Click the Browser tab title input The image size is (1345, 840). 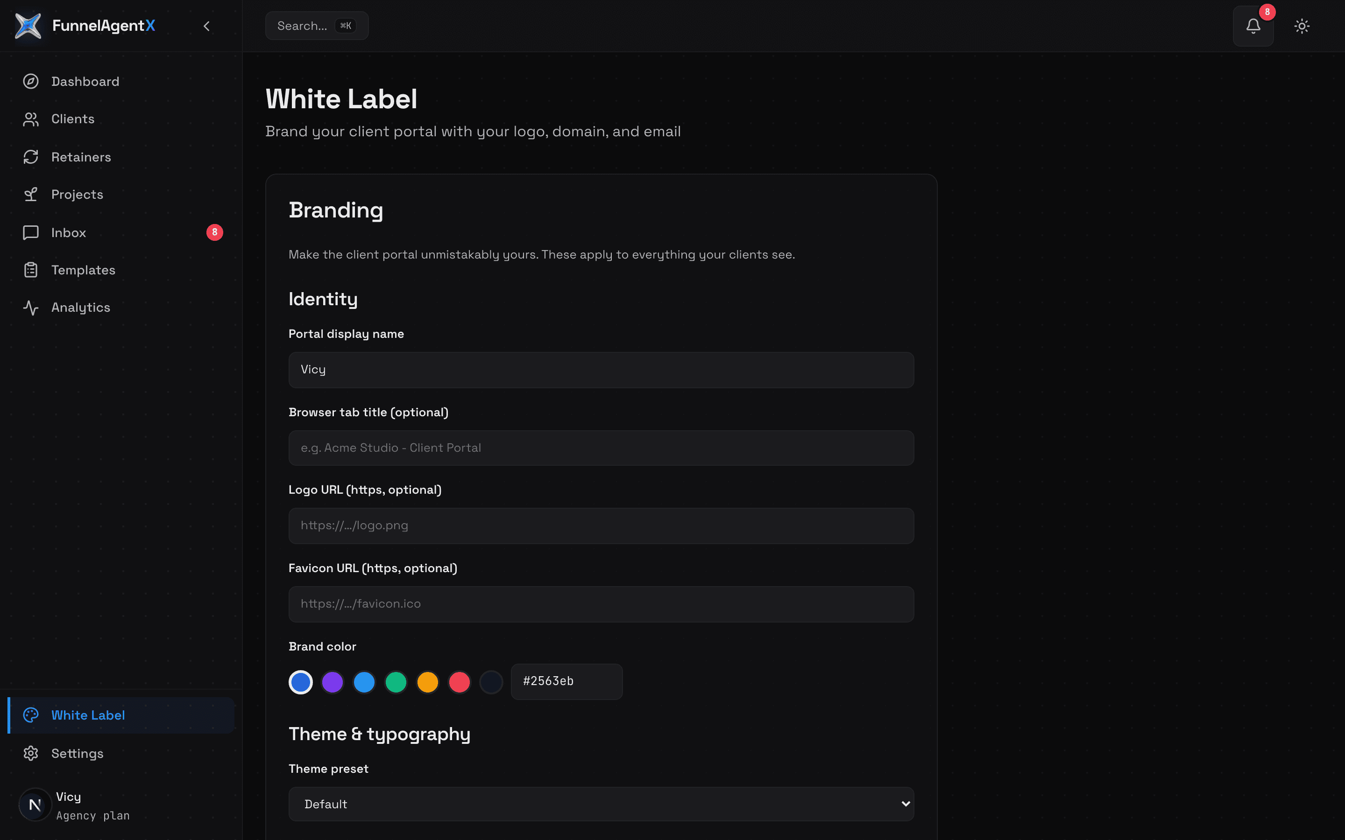(601, 448)
